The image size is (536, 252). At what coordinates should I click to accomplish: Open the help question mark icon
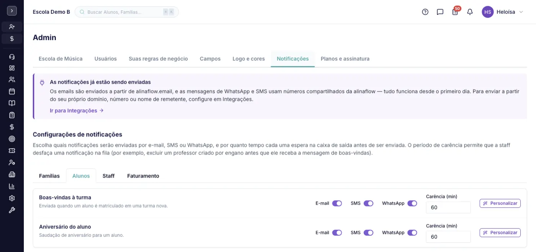[425, 12]
